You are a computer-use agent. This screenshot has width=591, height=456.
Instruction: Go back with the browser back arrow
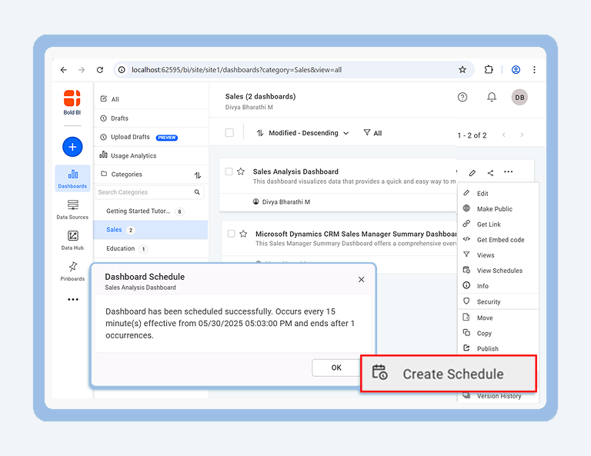point(64,70)
